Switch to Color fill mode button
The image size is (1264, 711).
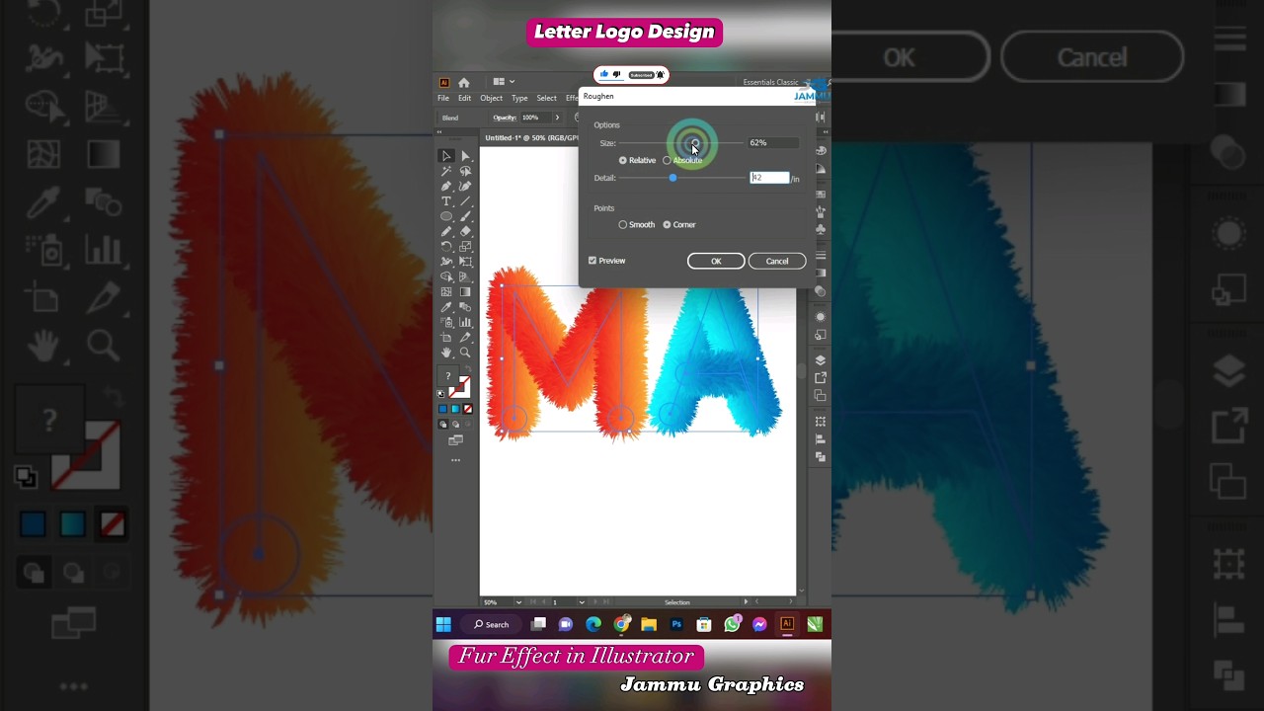pyautogui.click(x=443, y=409)
